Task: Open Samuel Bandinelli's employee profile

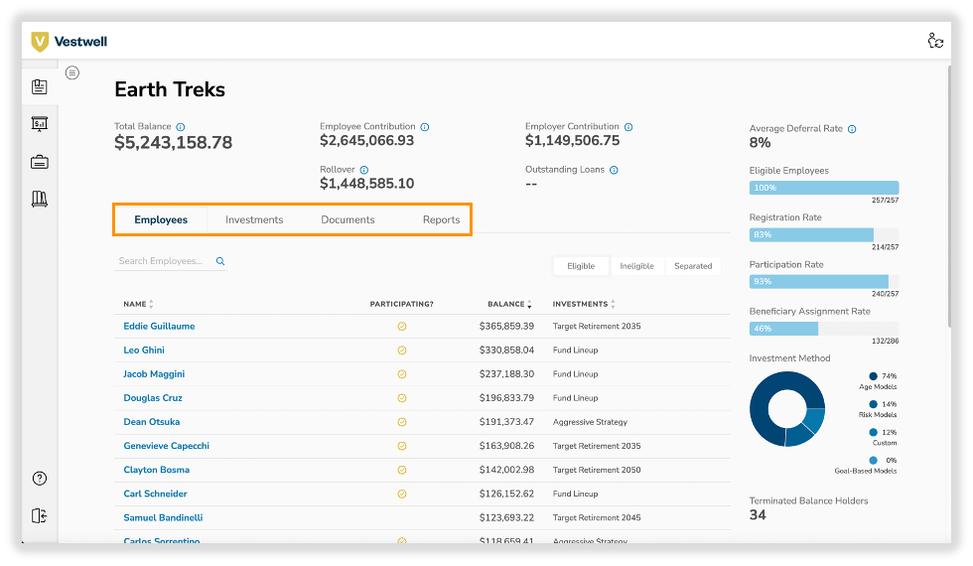Action: [163, 518]
